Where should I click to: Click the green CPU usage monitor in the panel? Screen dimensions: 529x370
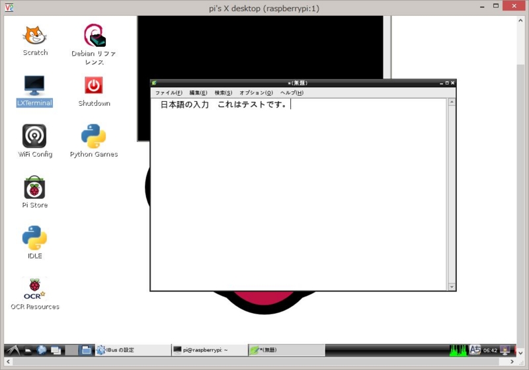(x=458, y=350)
